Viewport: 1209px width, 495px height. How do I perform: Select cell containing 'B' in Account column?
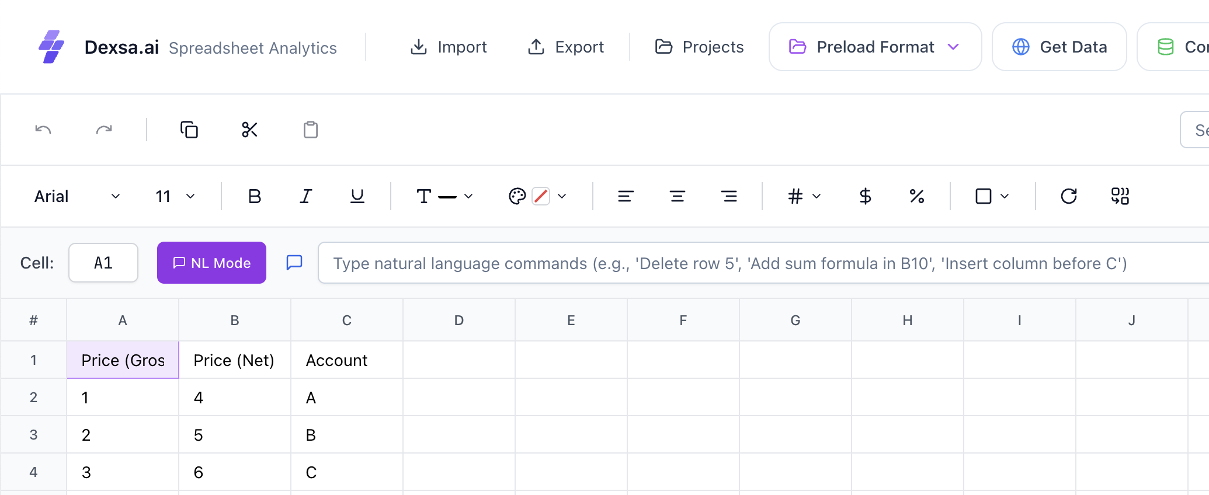pyautogui.click(x=347, y=435)
